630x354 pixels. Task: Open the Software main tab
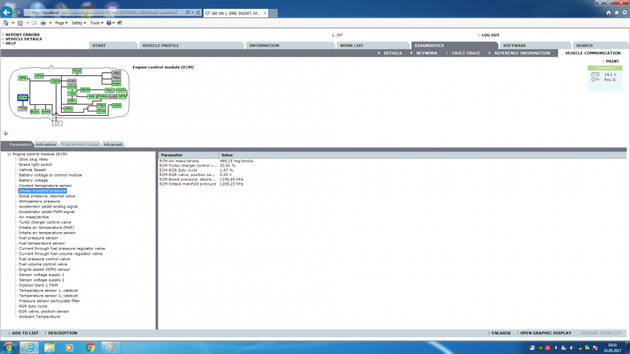(514, 45)
